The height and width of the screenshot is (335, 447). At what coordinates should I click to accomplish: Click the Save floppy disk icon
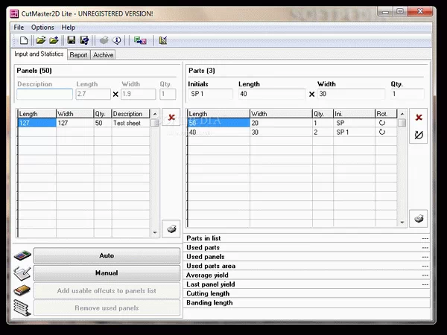point(72,40)
